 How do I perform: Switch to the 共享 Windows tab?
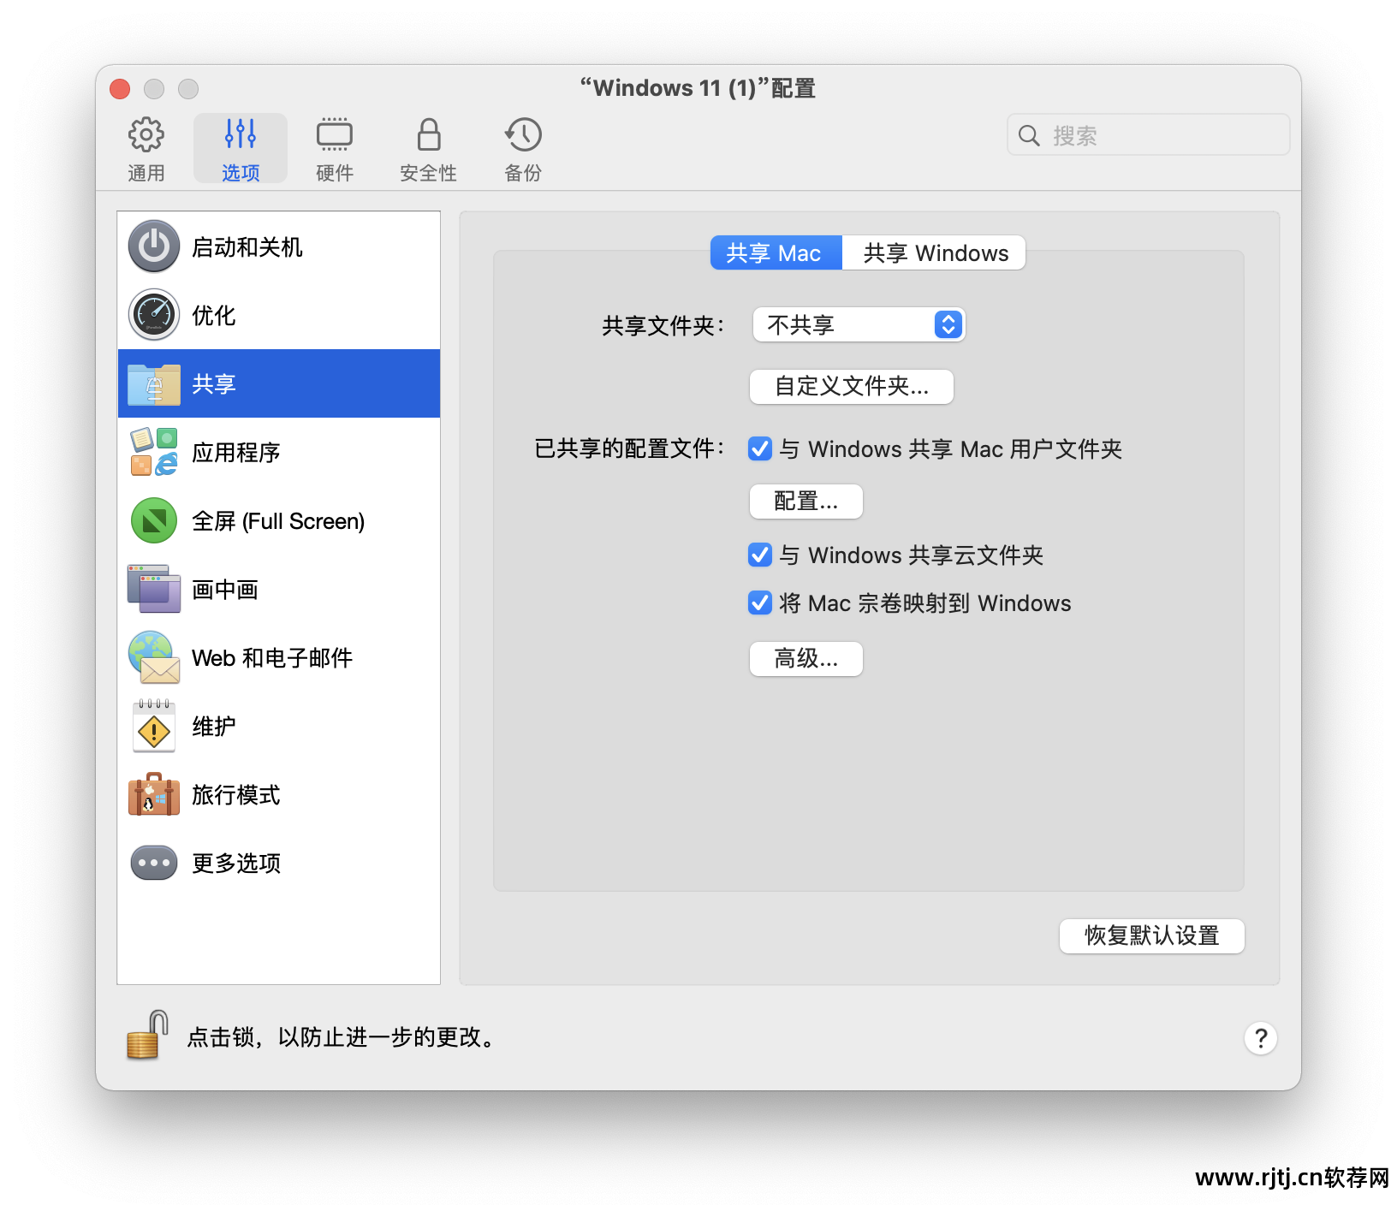point(934,252)
